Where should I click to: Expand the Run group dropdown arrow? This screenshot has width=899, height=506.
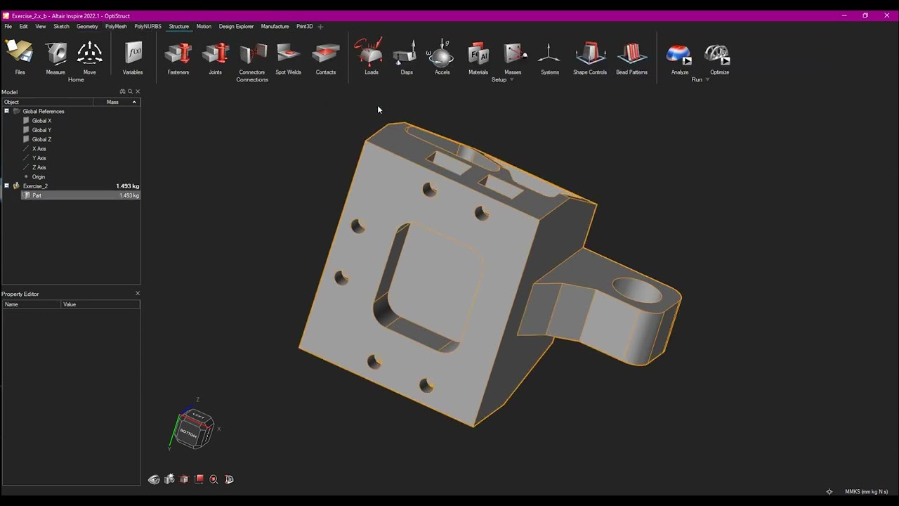click(707, 80)
